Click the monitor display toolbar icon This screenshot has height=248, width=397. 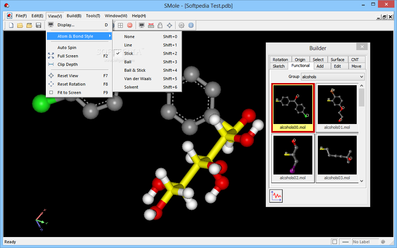tap(141, 25)
